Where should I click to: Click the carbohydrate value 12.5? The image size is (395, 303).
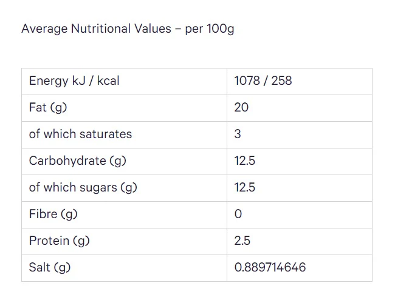(245, 161)
